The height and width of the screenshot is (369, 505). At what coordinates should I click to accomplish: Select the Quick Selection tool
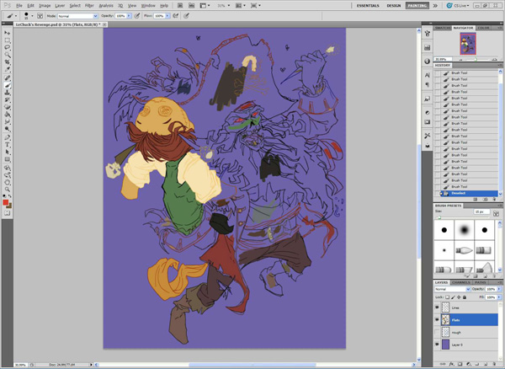pyautogui.click(x=7, y=55)
